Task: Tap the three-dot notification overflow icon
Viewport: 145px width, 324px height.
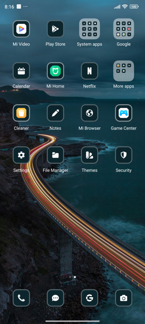Action: pos(25,7)
